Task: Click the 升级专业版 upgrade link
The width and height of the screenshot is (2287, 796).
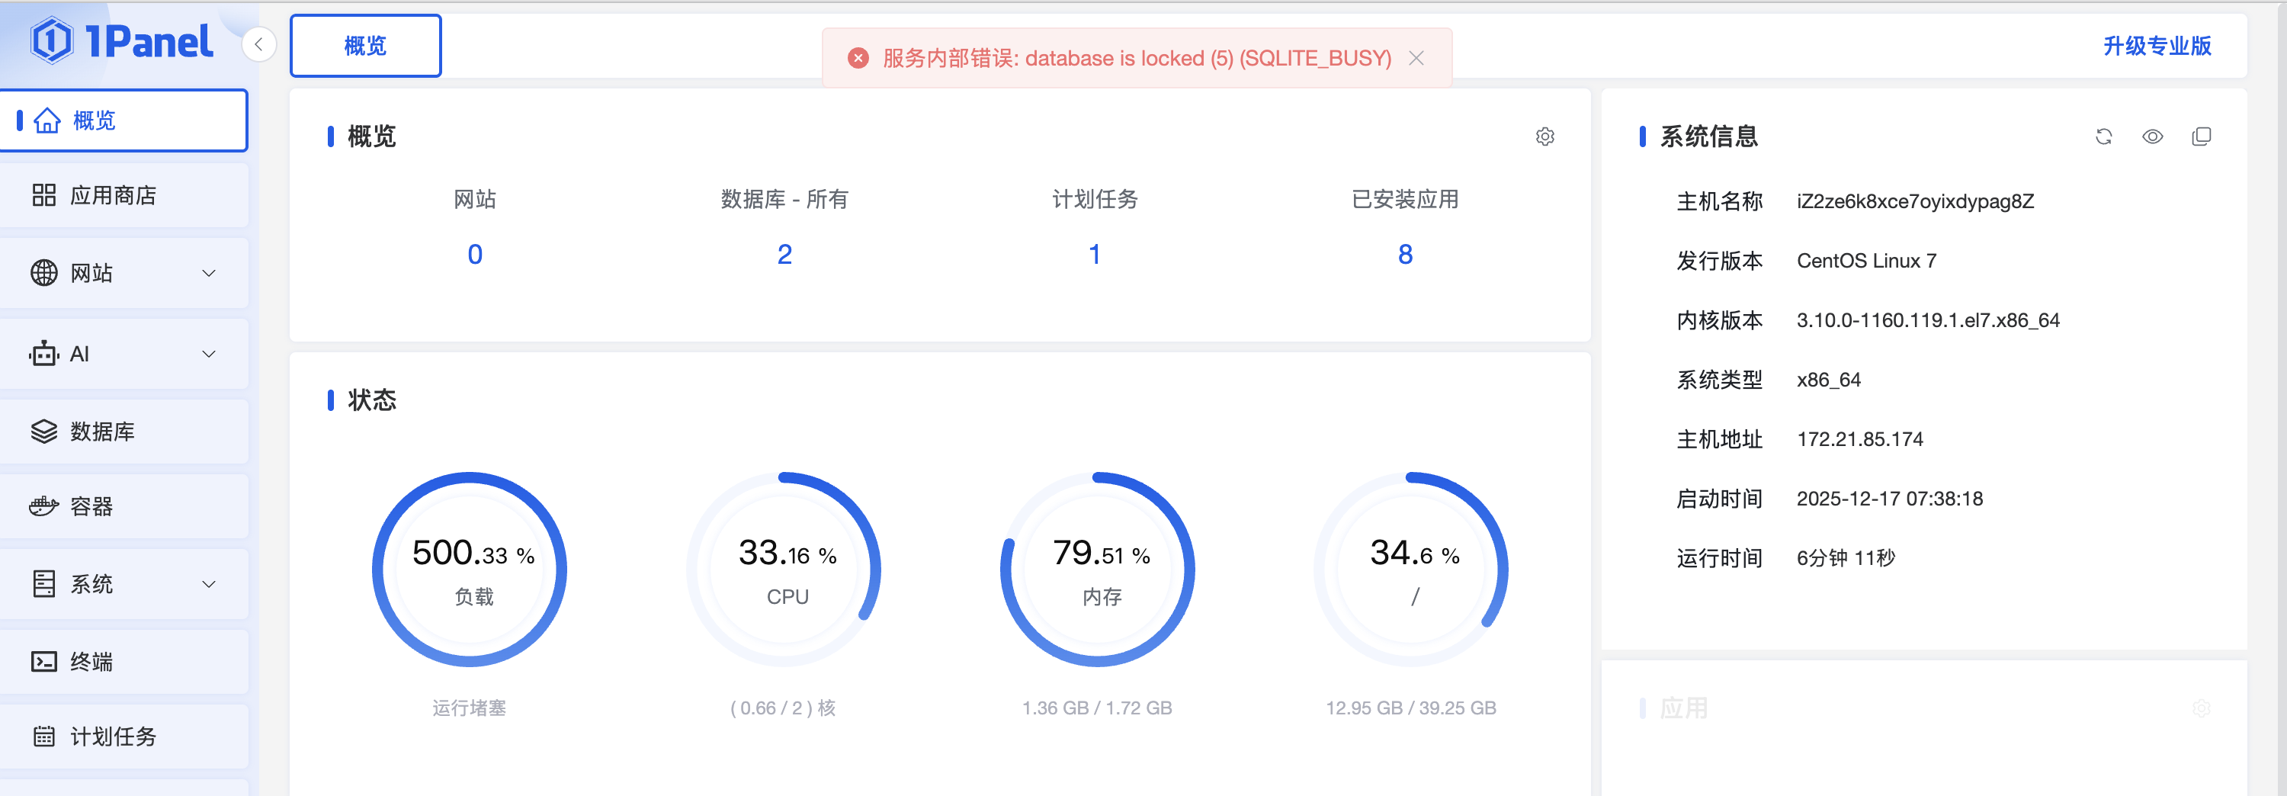Action: (2157, 47)
